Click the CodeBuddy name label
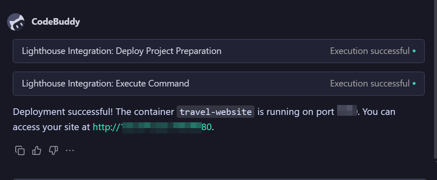Image resolution: width=437 pixels, height=180 pixels. (56, 22)
